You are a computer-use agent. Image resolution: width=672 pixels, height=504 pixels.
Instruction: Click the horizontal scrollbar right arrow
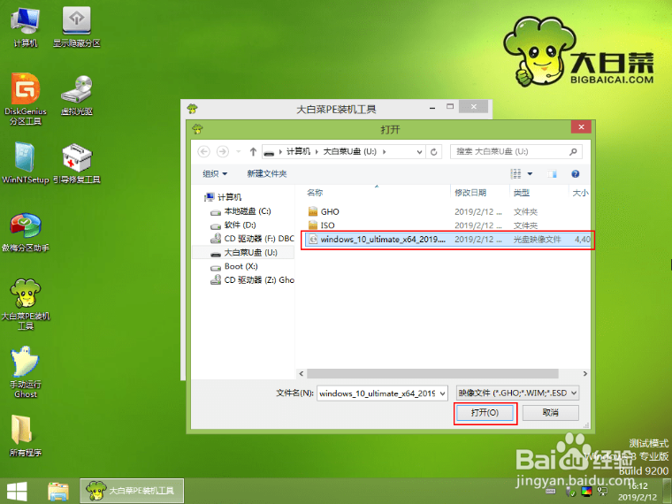(585, 374)
